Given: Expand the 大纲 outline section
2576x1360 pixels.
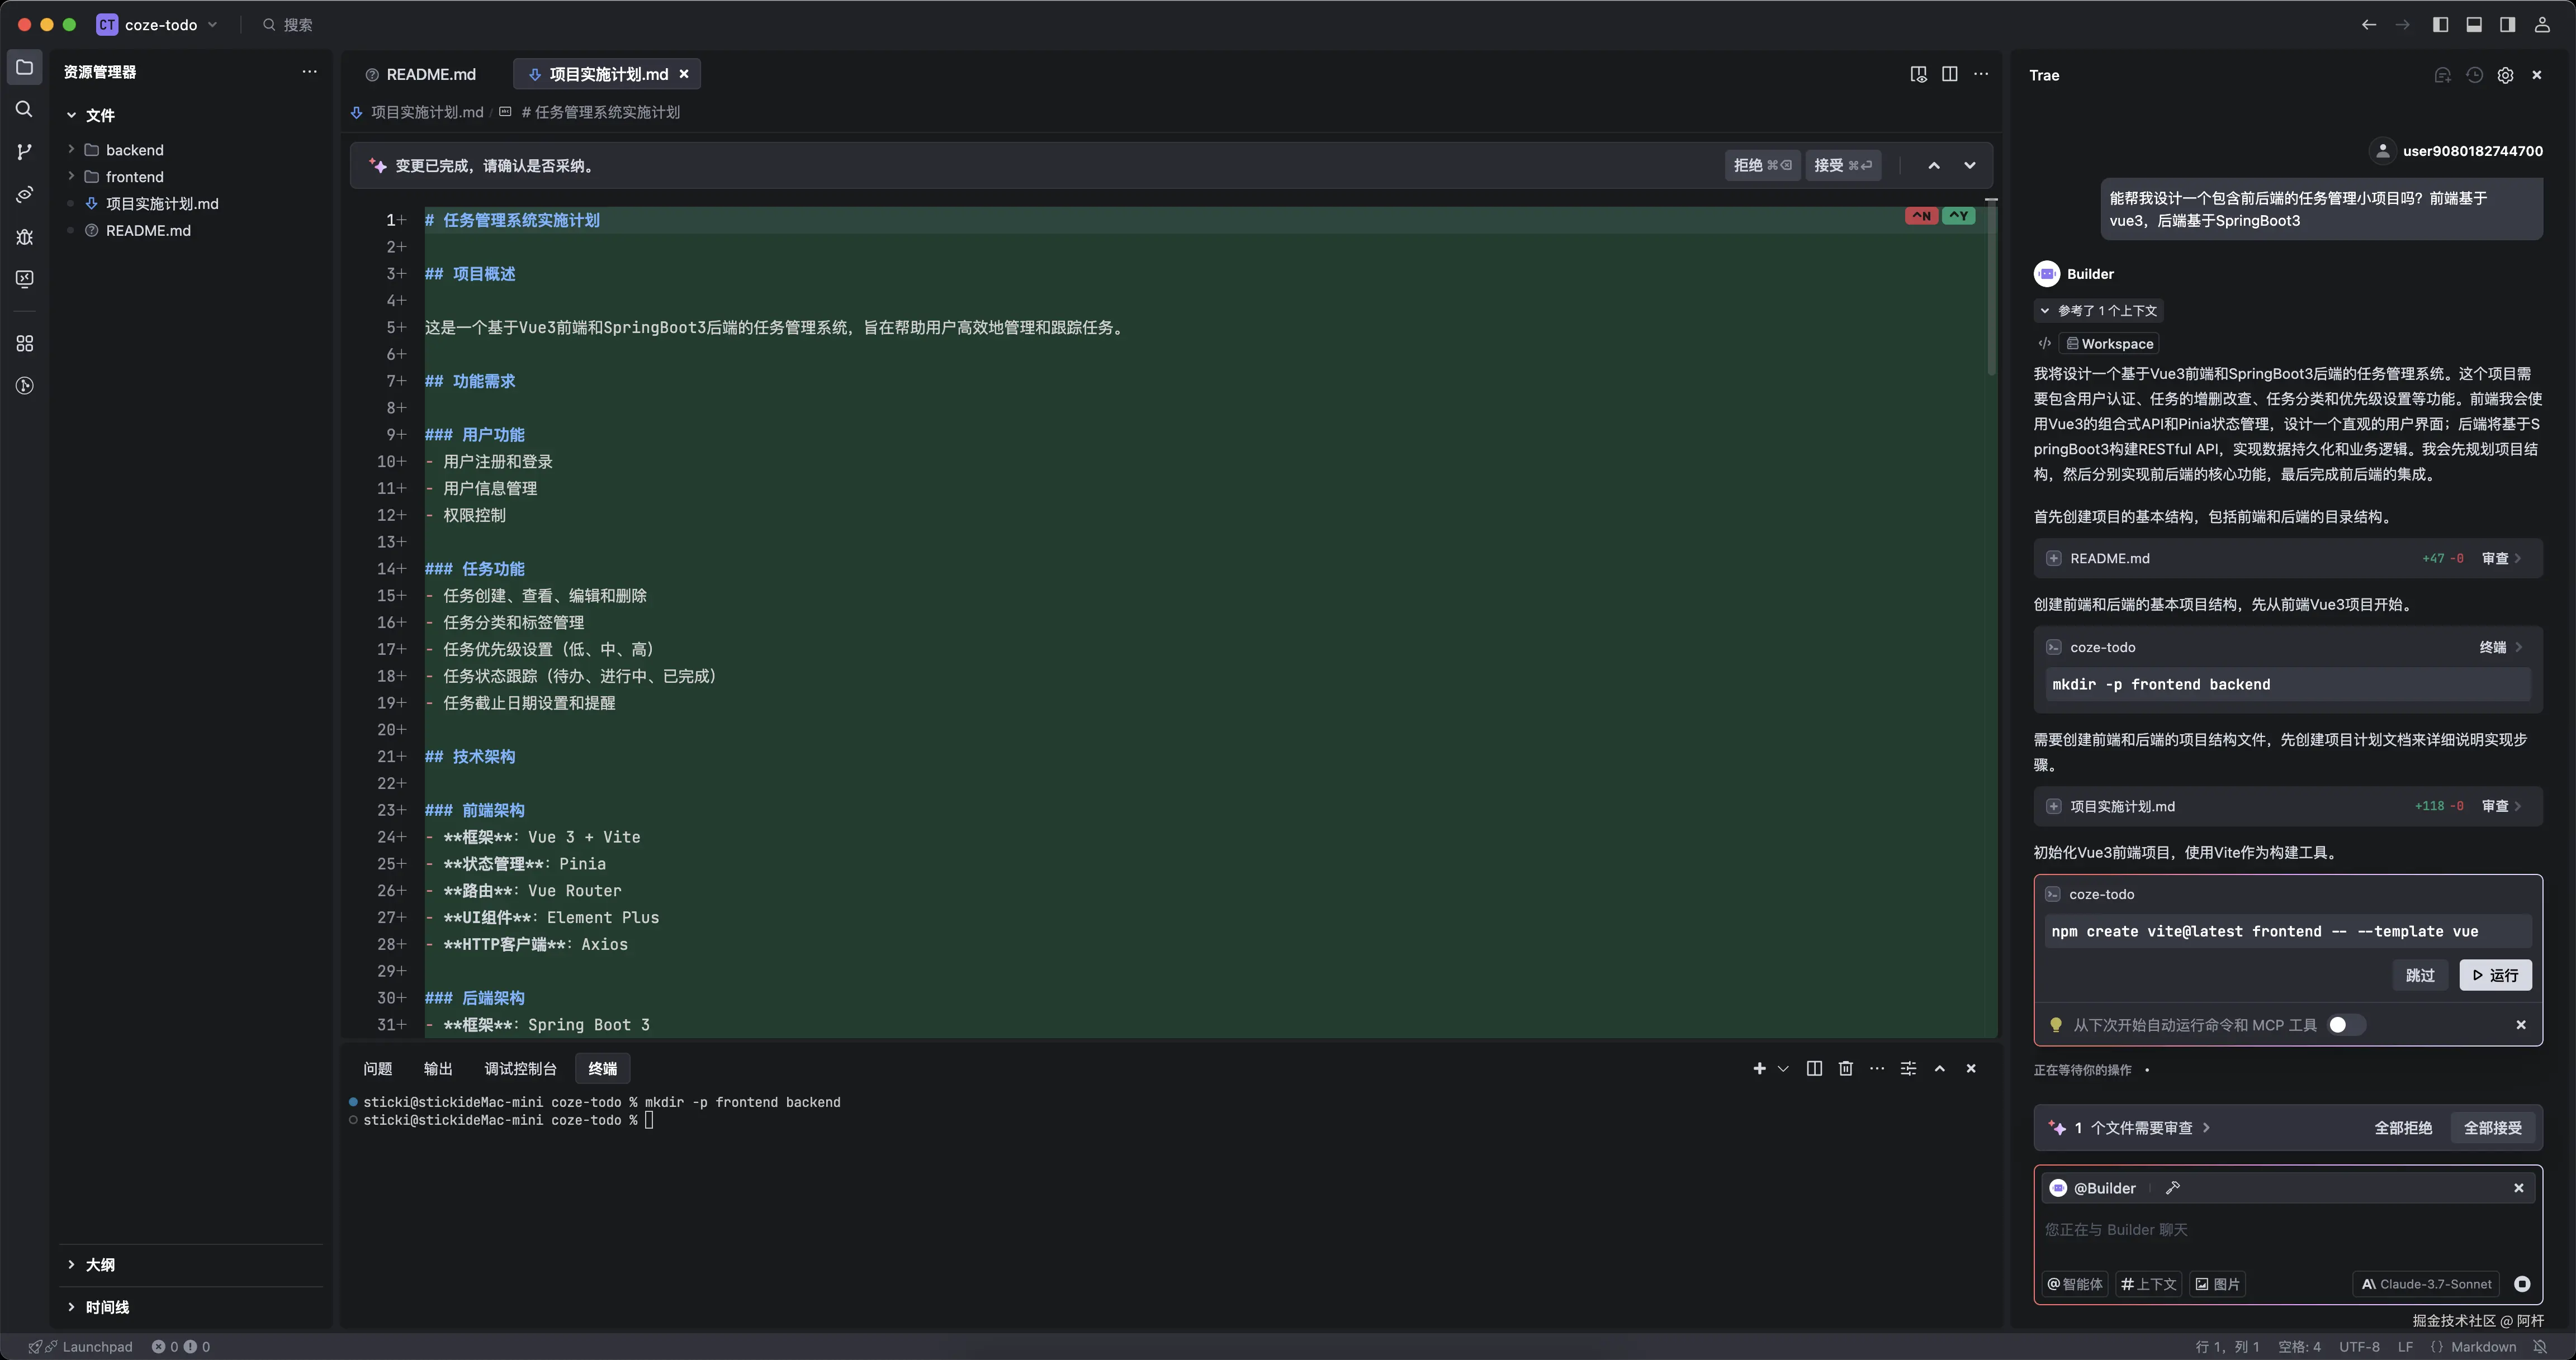Looking at the screenshot, I should pyautogui.click(x=100, y=1264).
